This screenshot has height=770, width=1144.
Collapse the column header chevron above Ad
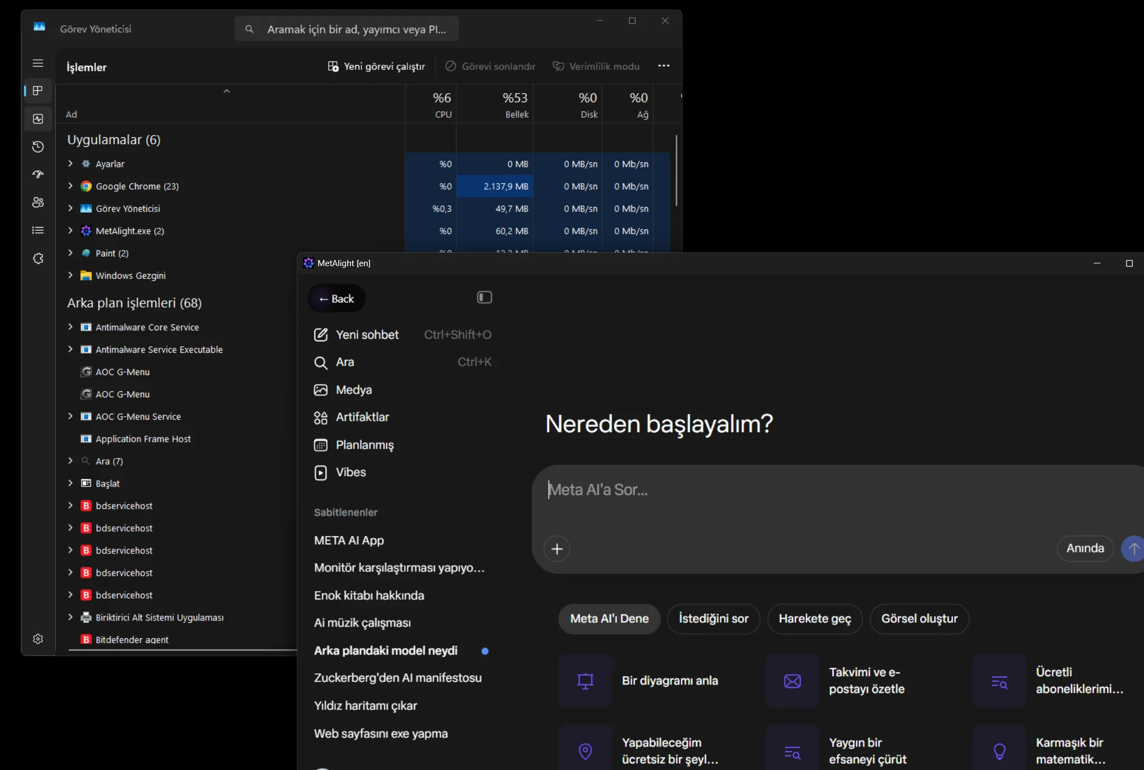(227, 91)
